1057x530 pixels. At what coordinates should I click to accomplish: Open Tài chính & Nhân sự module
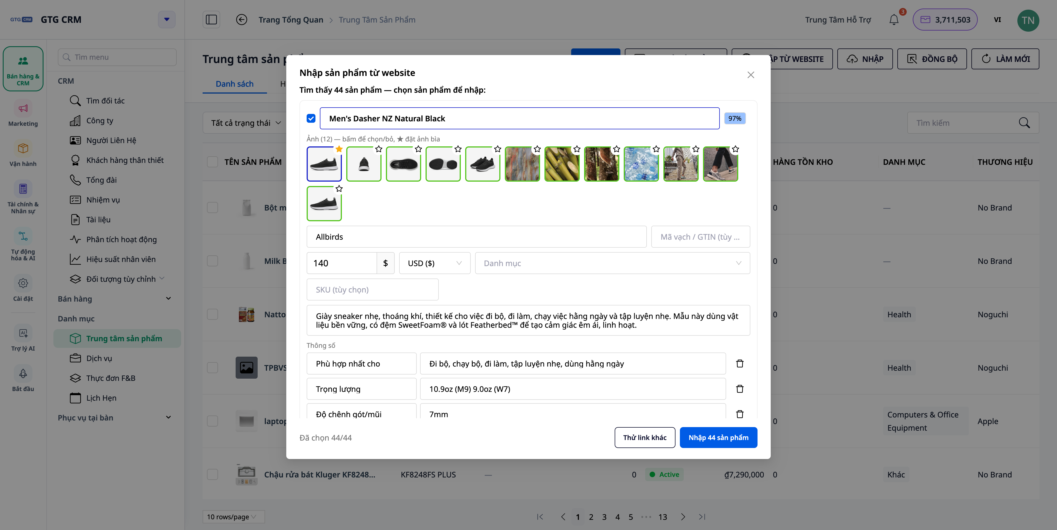click(23, 197)
